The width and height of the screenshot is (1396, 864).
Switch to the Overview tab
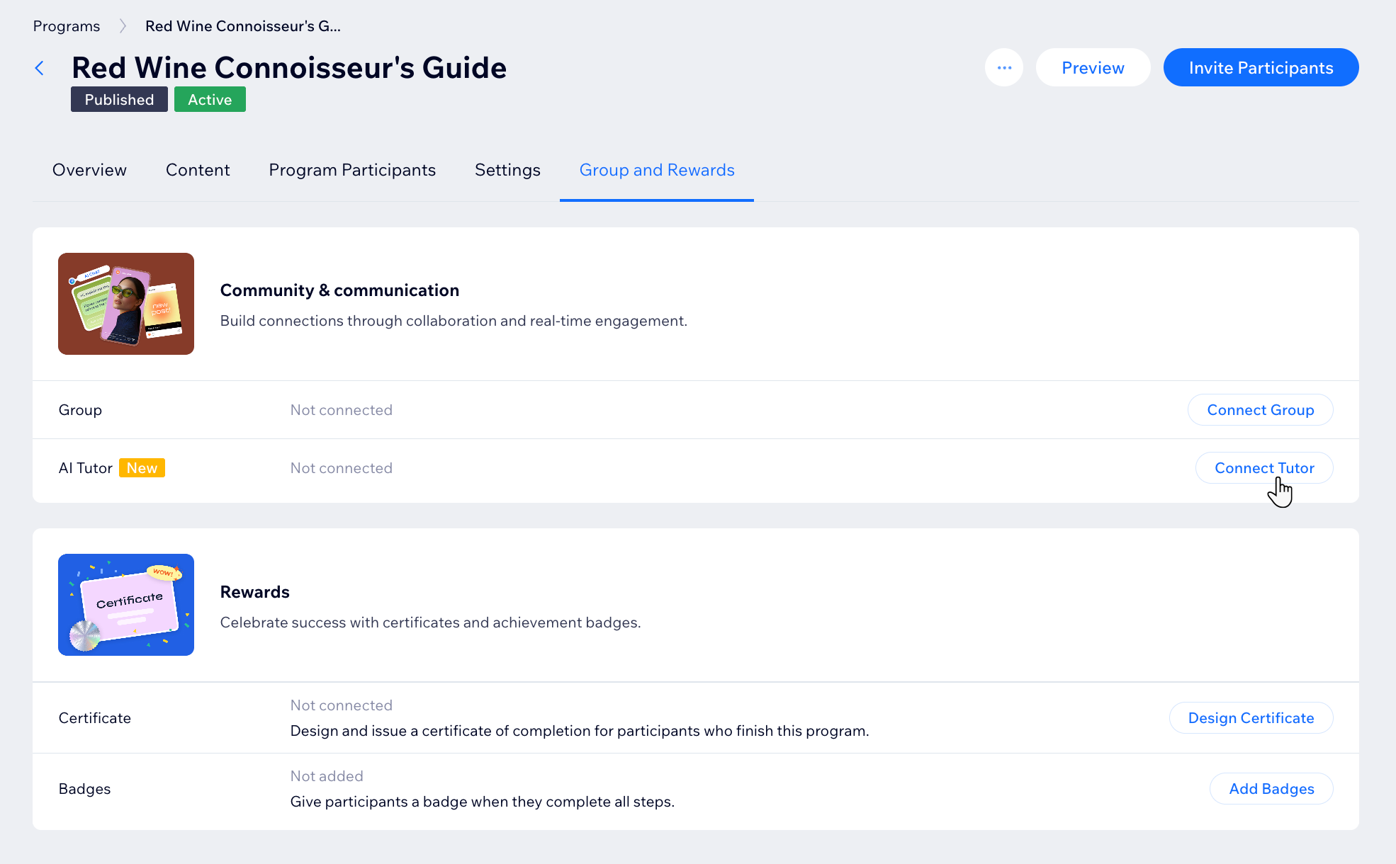pyautogui.click(x=89, y=170)
